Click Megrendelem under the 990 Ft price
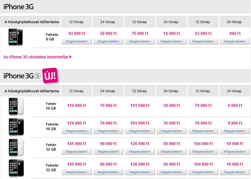Screen dimensions: 251x179 coord(235,41)
